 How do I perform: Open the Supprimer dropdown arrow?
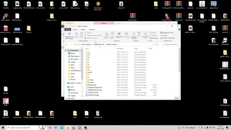pos(119,39)
